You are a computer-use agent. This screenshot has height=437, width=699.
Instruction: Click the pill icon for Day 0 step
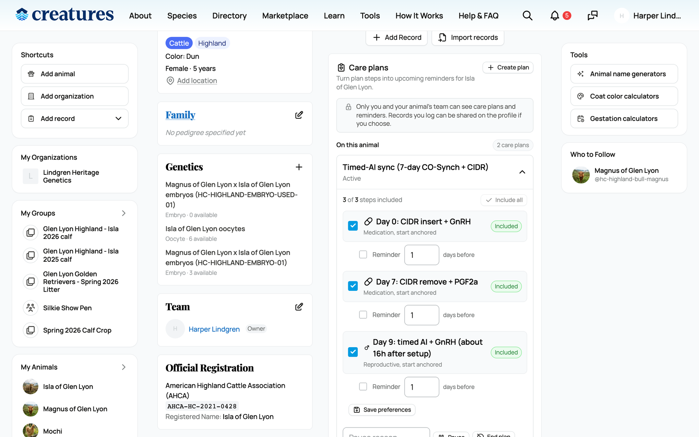pos(368,221)
